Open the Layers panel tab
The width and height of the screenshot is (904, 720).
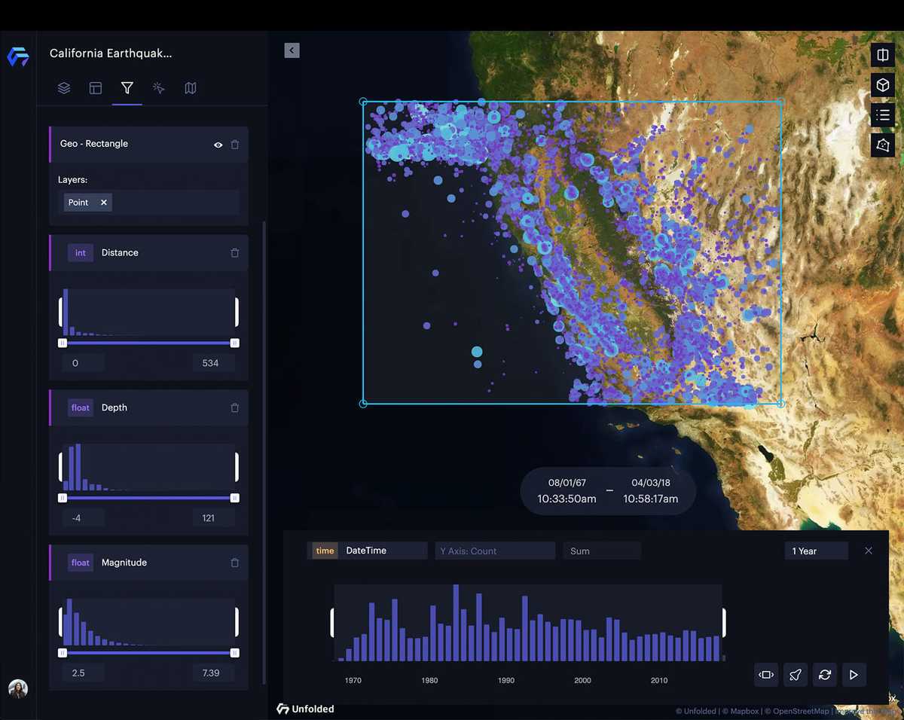[x=64, y=88]
